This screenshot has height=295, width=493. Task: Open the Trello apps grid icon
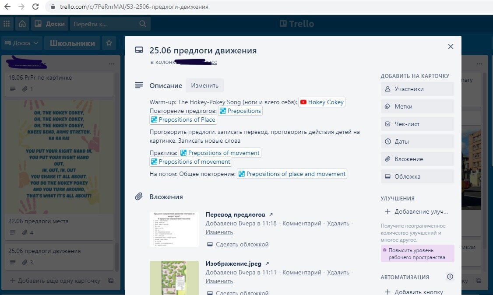tap(7, 24)
